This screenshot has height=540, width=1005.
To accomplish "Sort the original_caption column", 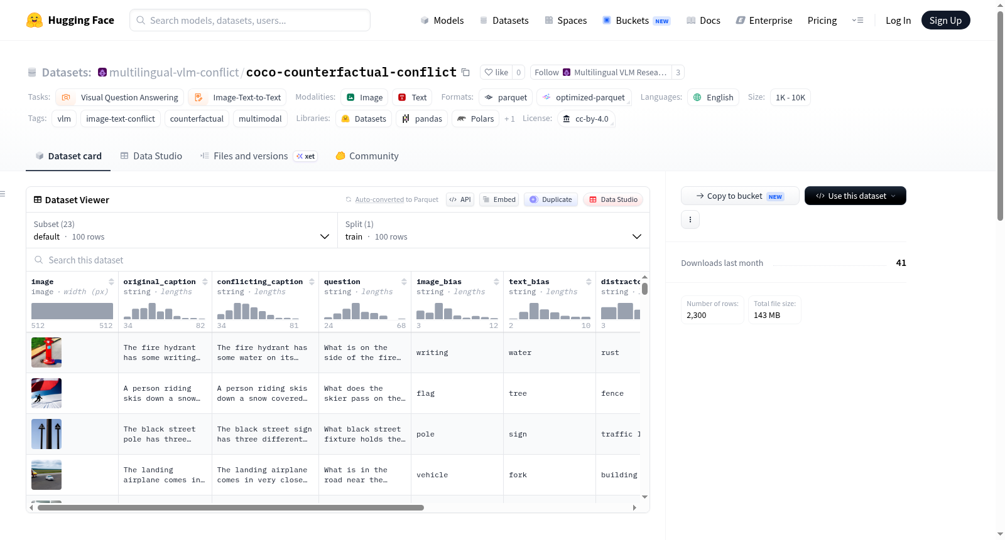I will click(205, 282).
